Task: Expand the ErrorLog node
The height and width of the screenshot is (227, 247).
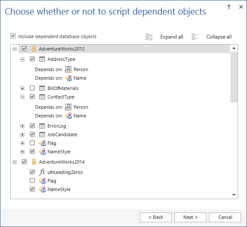Action: point(23,126)
